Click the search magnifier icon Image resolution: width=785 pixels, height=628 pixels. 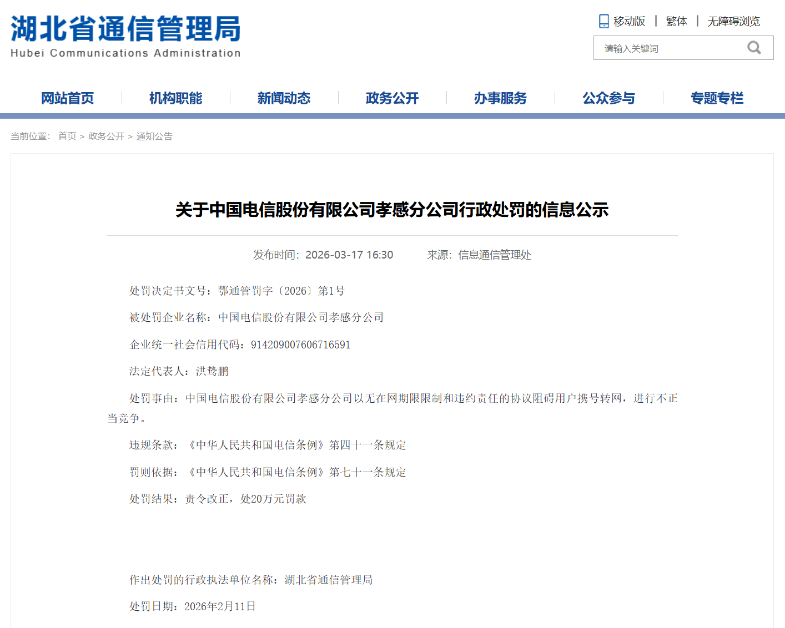(754, 48)
